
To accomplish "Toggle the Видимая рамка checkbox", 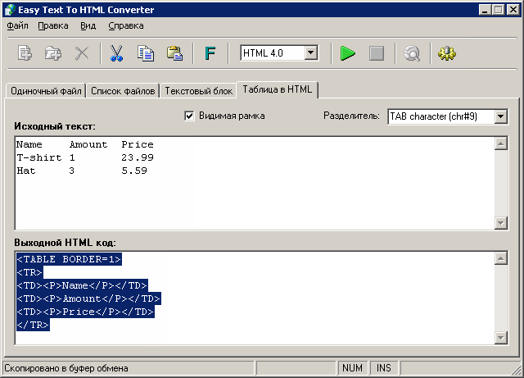I will click(x=189, y=116).
